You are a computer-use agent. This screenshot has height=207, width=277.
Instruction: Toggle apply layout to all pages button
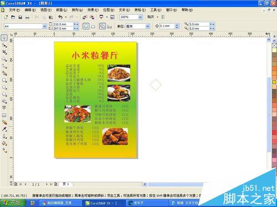click(x=102, y=26)
